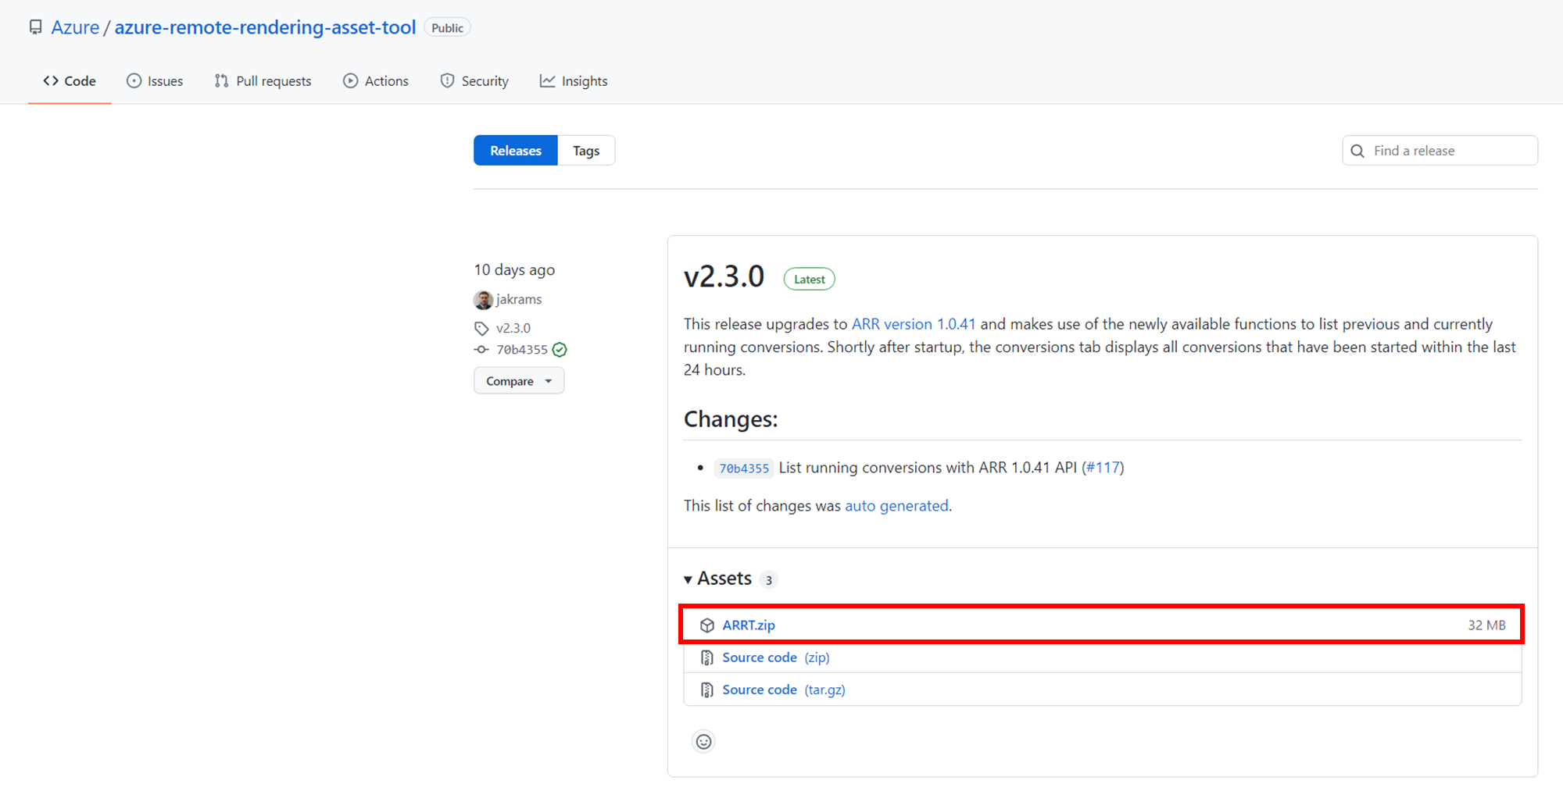Click the Source code (tar.gz) file icon
The height and width of the screenshot is (791, 1563).
point(706,690)
